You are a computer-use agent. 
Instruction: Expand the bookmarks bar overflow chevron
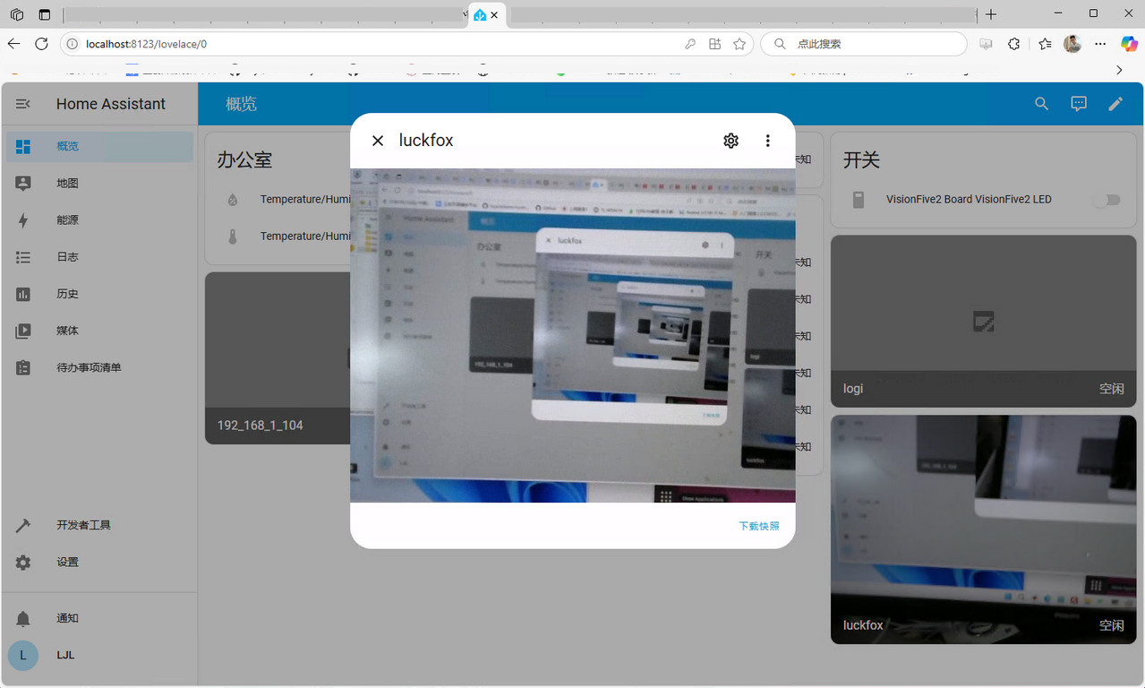1119,70
